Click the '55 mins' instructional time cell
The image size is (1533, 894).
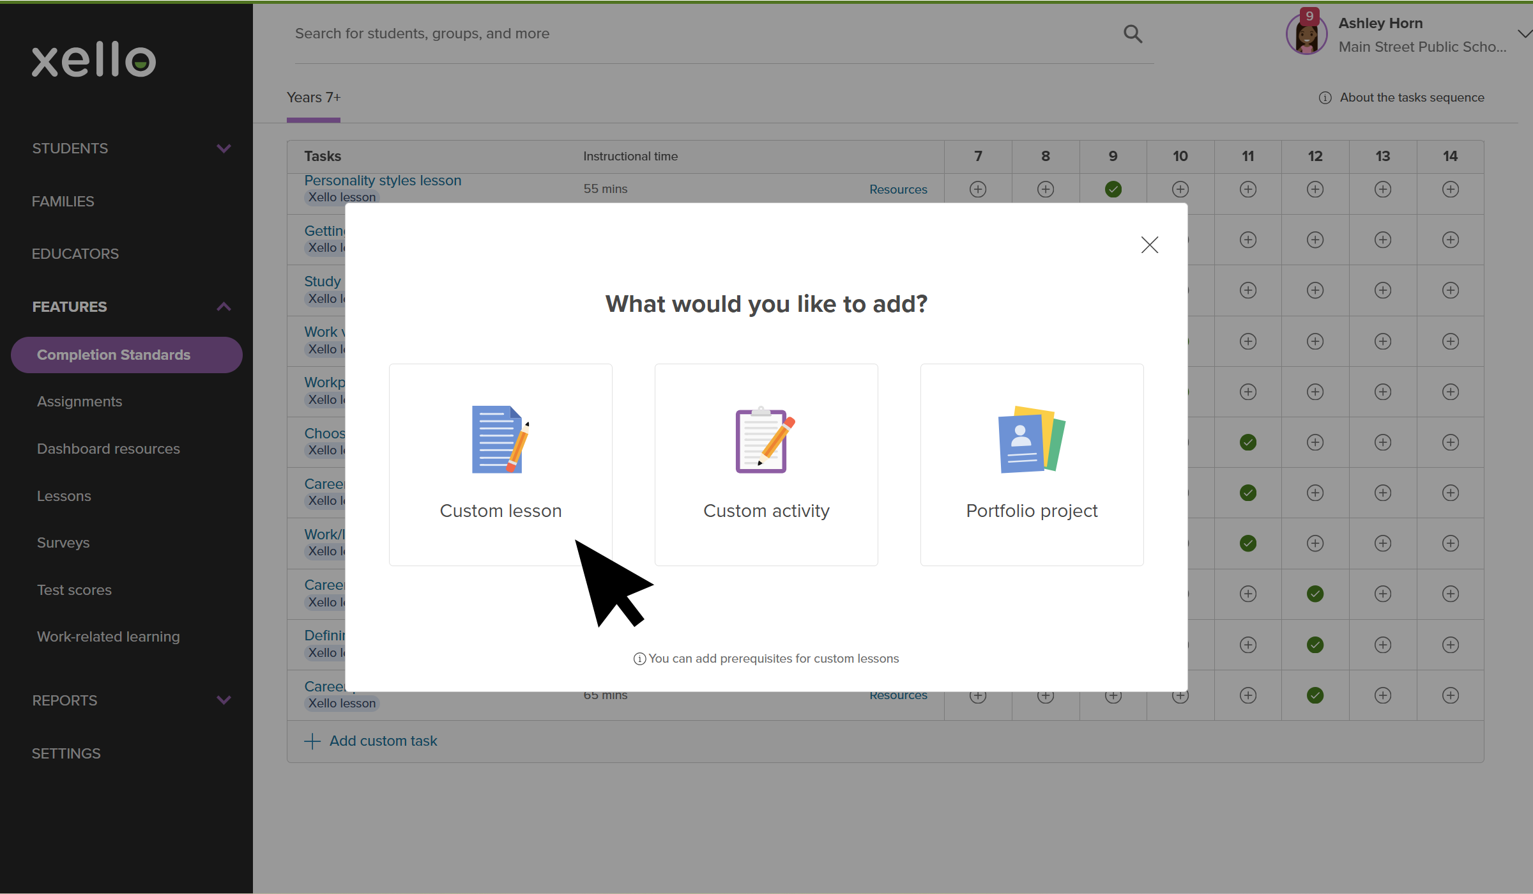(605, 189)
